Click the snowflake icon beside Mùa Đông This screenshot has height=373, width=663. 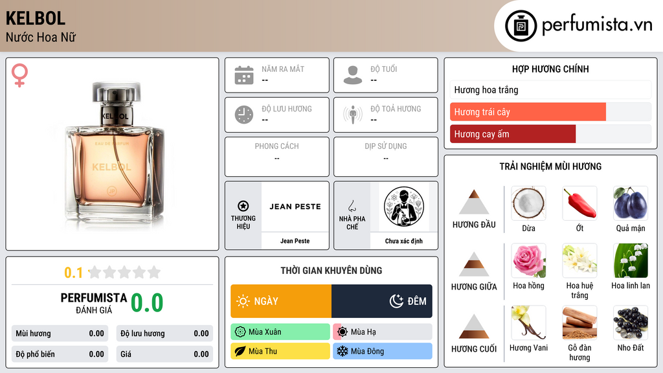pos(343,351)
